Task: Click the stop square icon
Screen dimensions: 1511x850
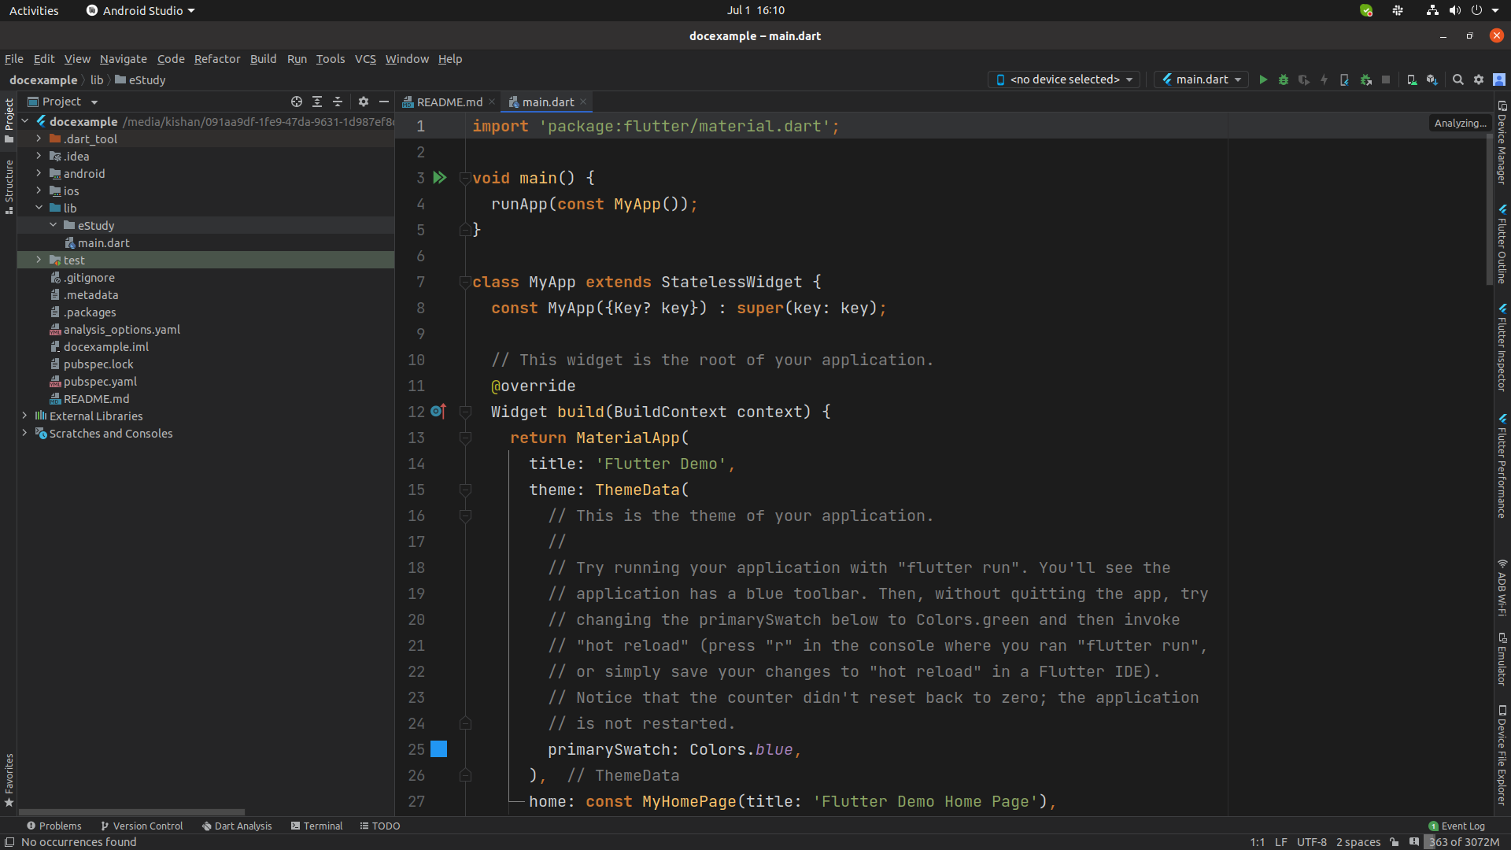Action: tap(1386, 79)
